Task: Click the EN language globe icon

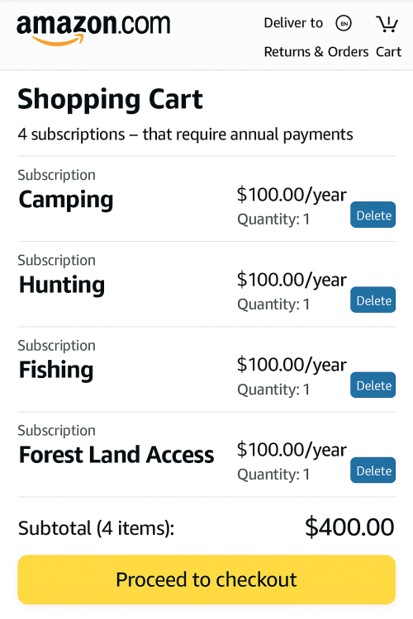Action: [344, 23]
